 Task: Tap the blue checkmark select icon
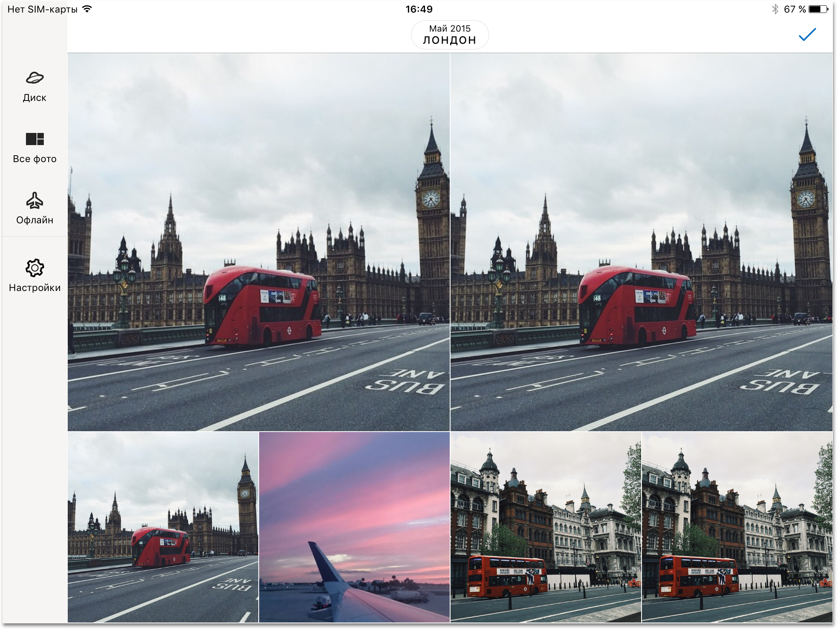(x=807, y=34)
